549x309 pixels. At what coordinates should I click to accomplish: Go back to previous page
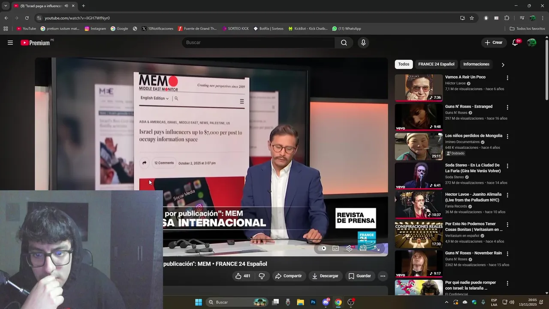6,18
